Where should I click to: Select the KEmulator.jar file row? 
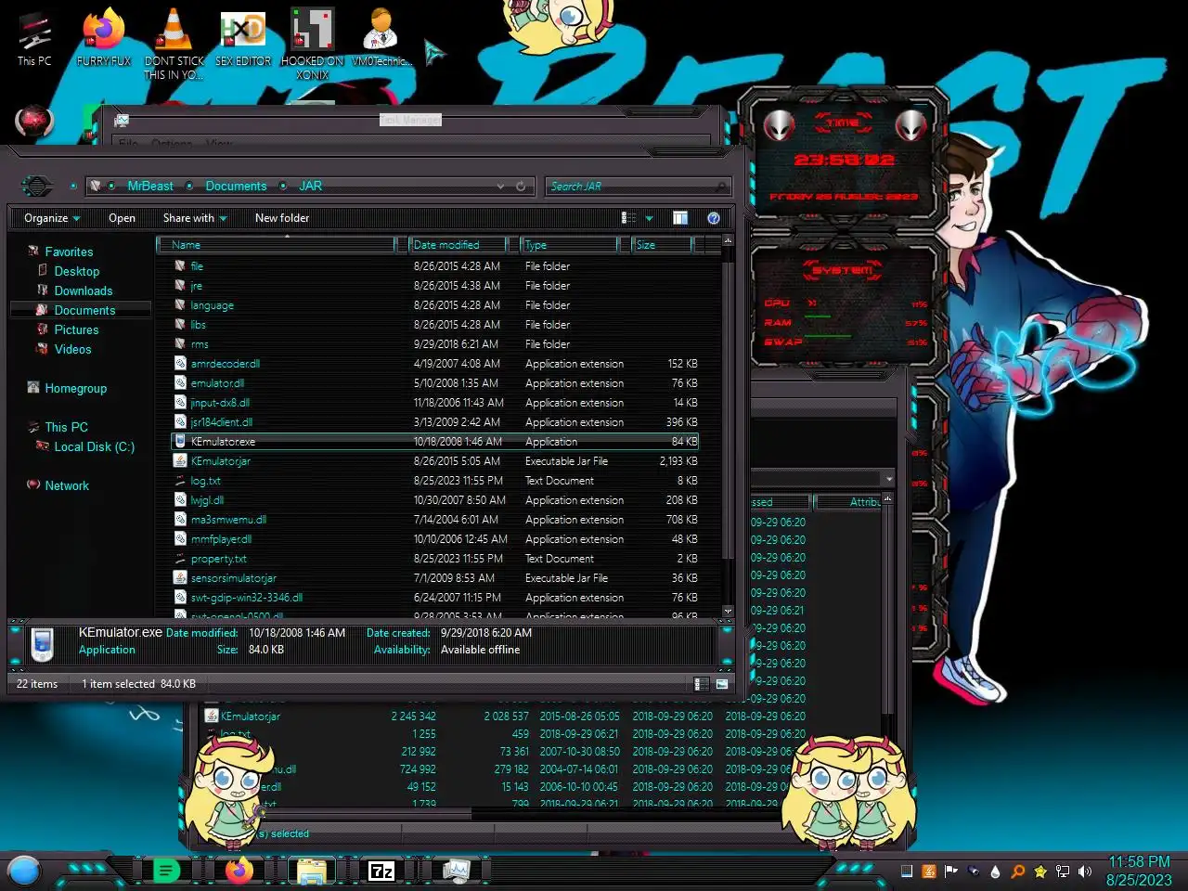click(x=435, y=461)
